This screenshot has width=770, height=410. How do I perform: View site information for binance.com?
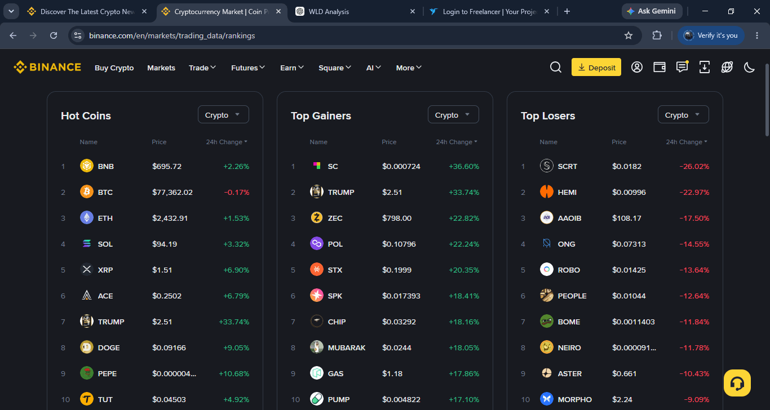pyautogui.click(x=78, y=35)
